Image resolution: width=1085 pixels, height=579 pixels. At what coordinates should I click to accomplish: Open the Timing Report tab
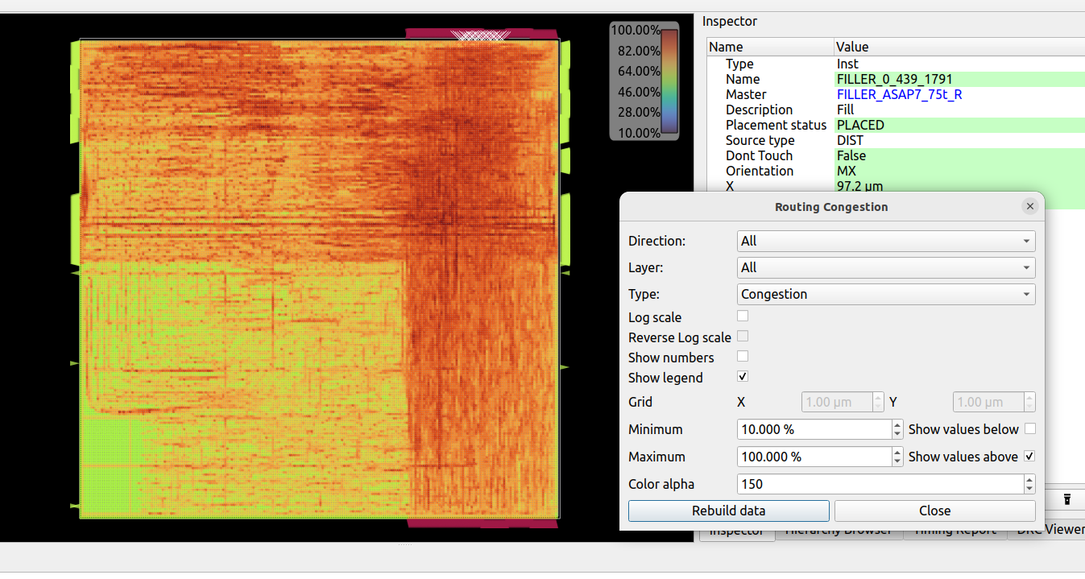pos(955,529)
